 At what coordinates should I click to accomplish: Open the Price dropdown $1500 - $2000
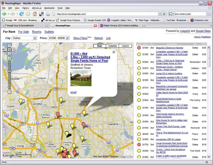59,38
